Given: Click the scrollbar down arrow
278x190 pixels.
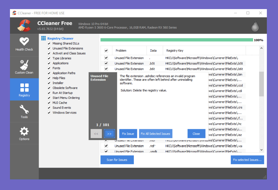Looking at the screenshot, I should (x=261, y=150).
